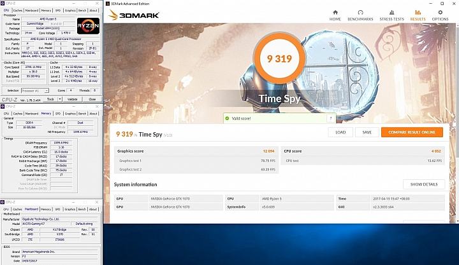Click the SystemInfo version v5.0.609 cell
The image size is (459, 265).
296,207
